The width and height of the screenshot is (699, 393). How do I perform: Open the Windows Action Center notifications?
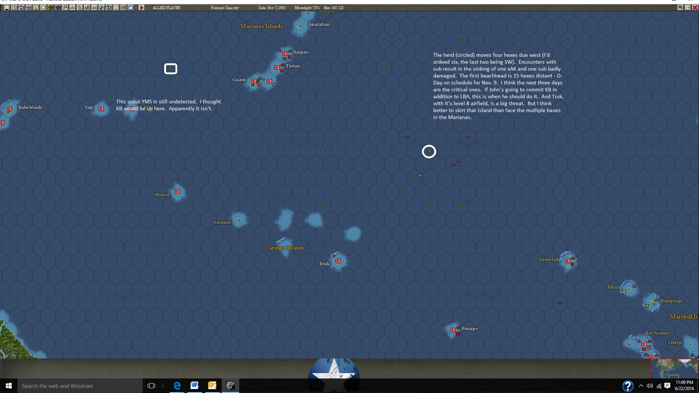667,386
